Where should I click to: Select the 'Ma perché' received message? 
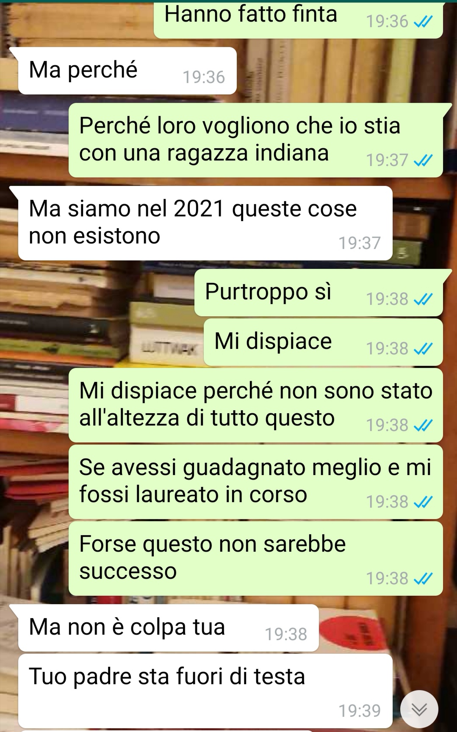tap(127, 71)
